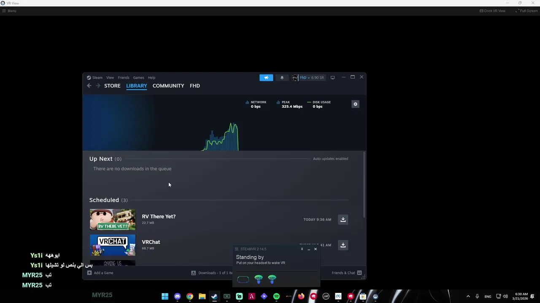Viewport: 540px width, 303px height.
Task: Click the DISK USAGE 0 bps readout
Action: [319, 104]
